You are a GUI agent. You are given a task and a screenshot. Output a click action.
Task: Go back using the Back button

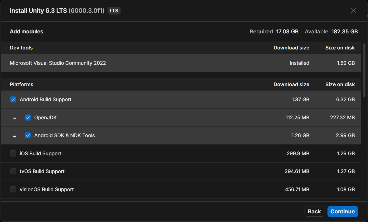314,212
